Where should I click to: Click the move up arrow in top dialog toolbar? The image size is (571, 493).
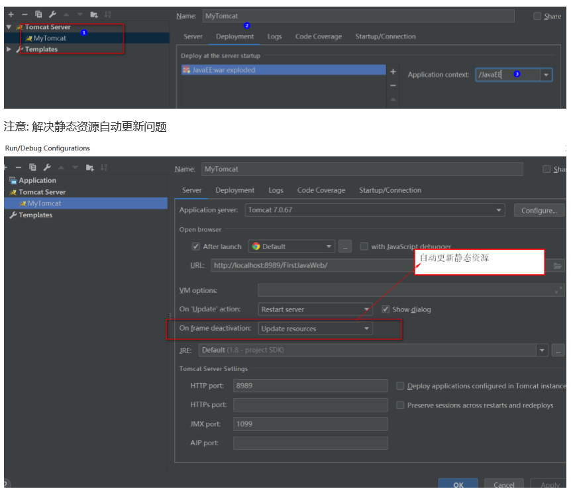(x=66, y=15)
